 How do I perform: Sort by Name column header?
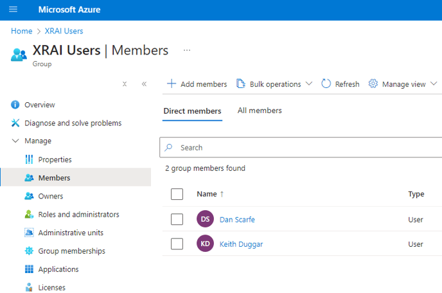[x=207, y=194]
